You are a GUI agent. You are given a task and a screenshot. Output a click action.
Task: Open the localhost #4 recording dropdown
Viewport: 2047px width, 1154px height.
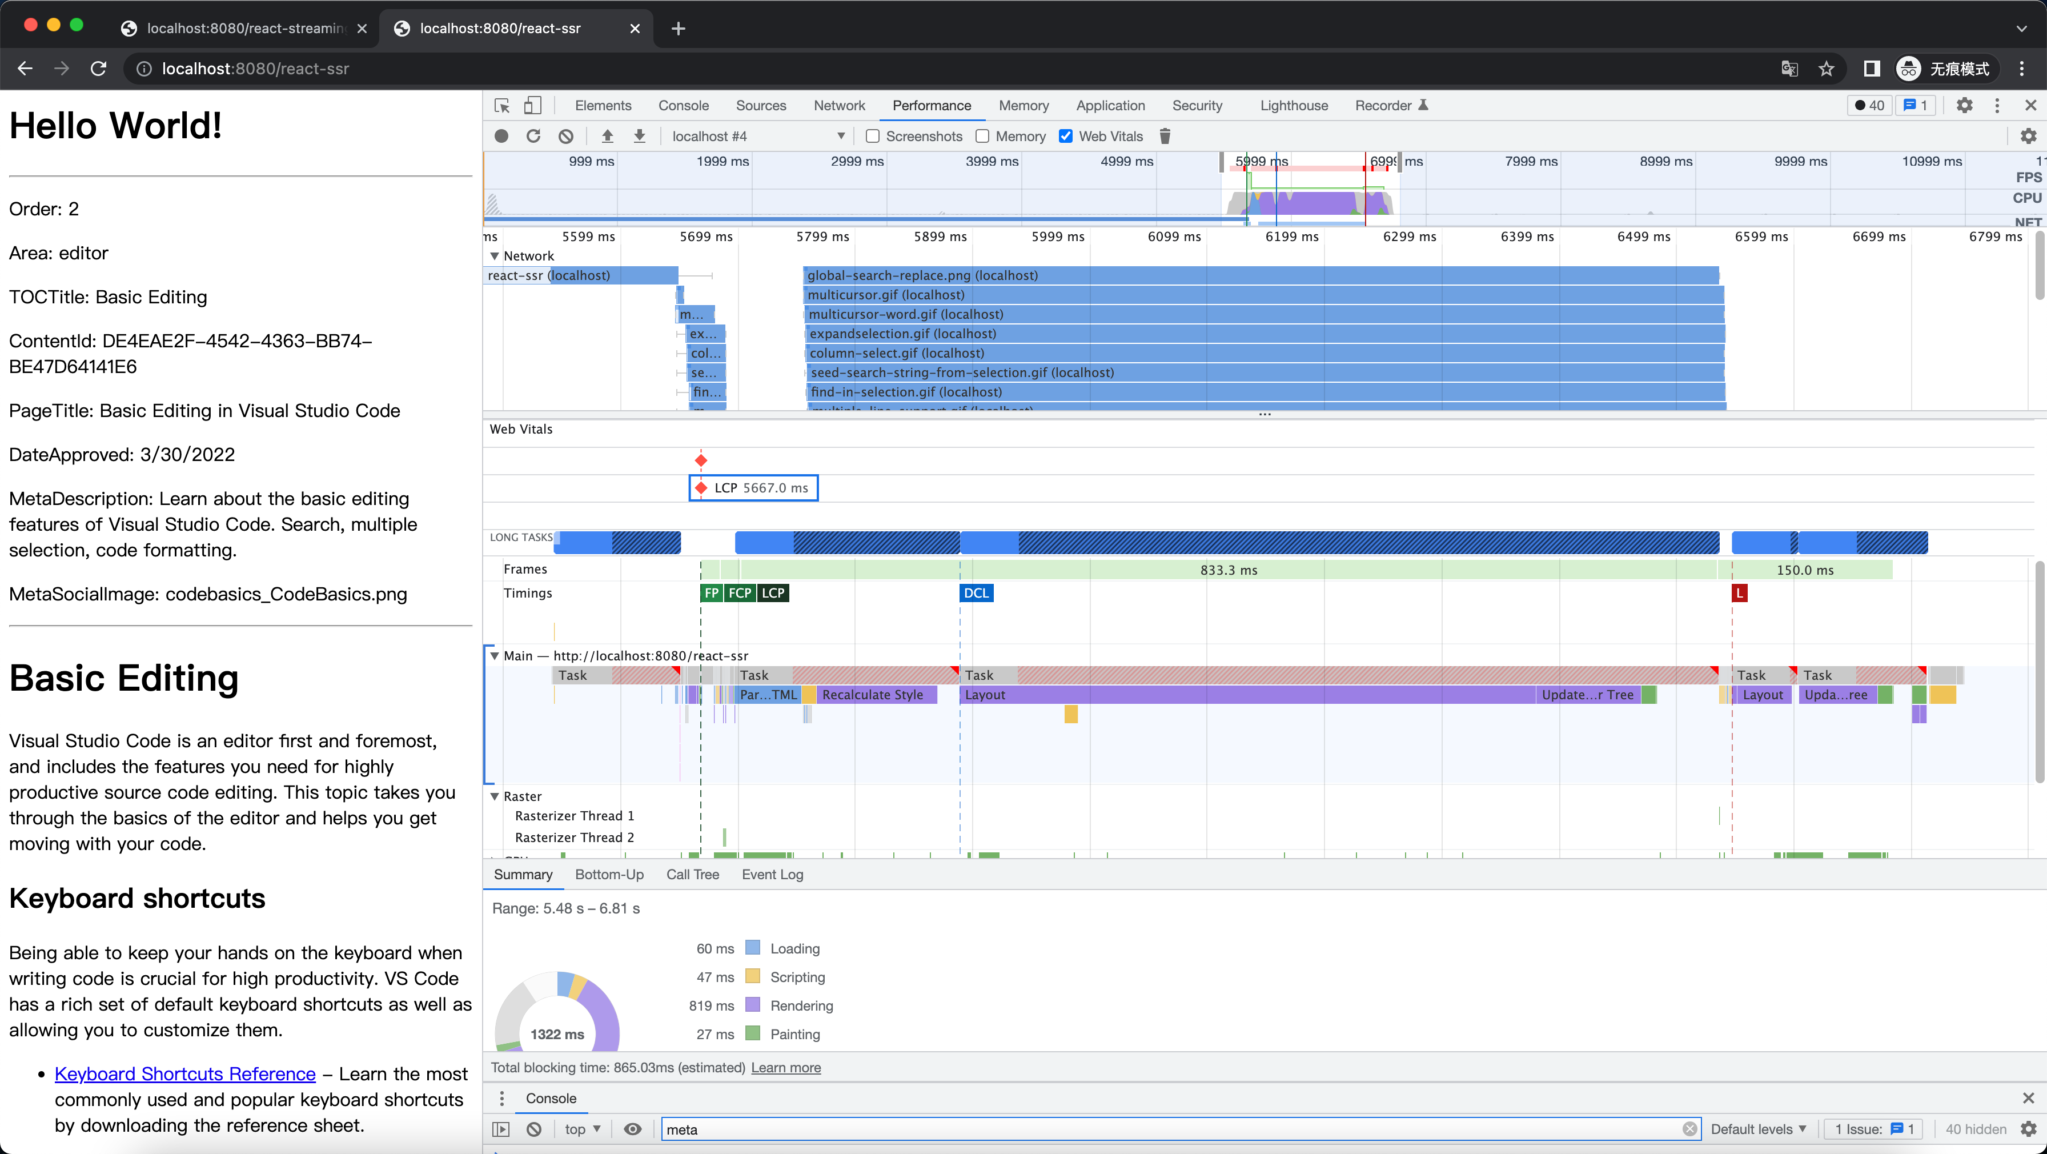758,136
